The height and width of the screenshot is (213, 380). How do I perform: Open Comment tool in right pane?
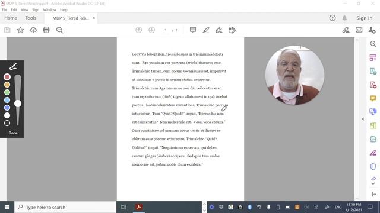tap(373, 98)
